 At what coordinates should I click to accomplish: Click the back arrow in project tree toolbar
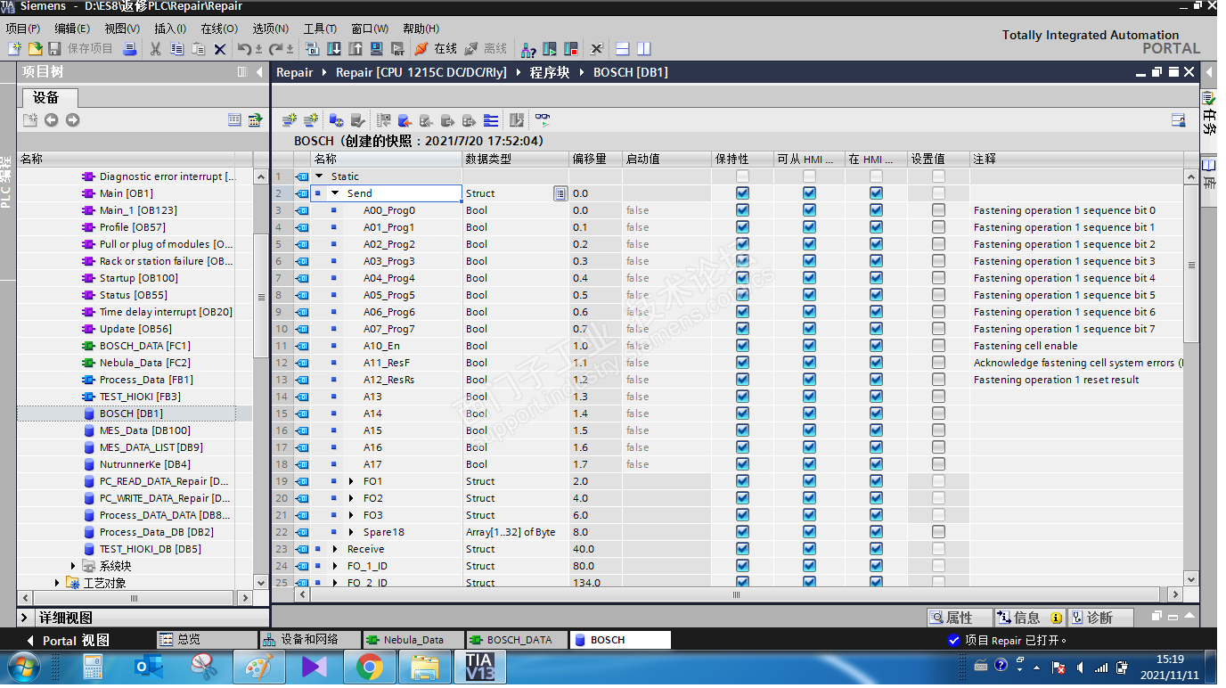(52, 120)
